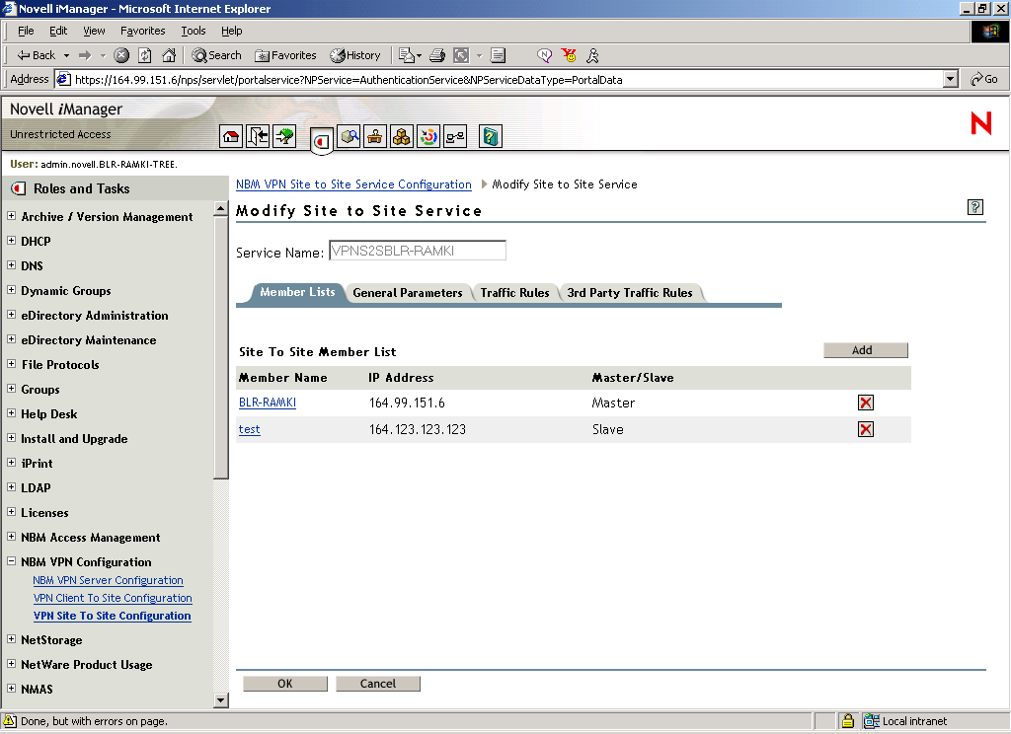Click the Novell N logo

click(980, 123)
